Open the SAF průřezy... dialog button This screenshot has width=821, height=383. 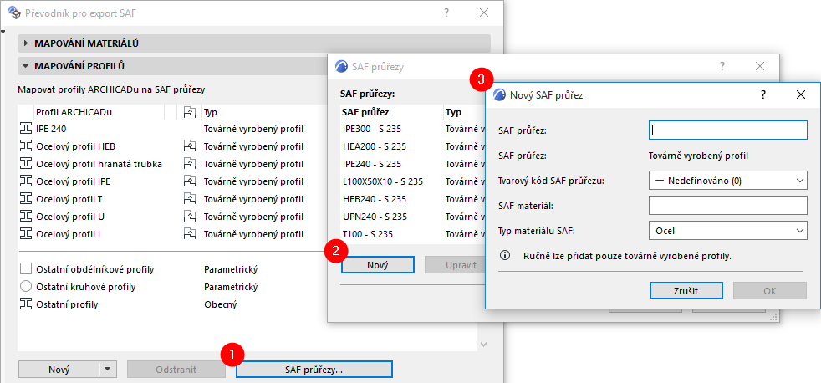[314, 370]
